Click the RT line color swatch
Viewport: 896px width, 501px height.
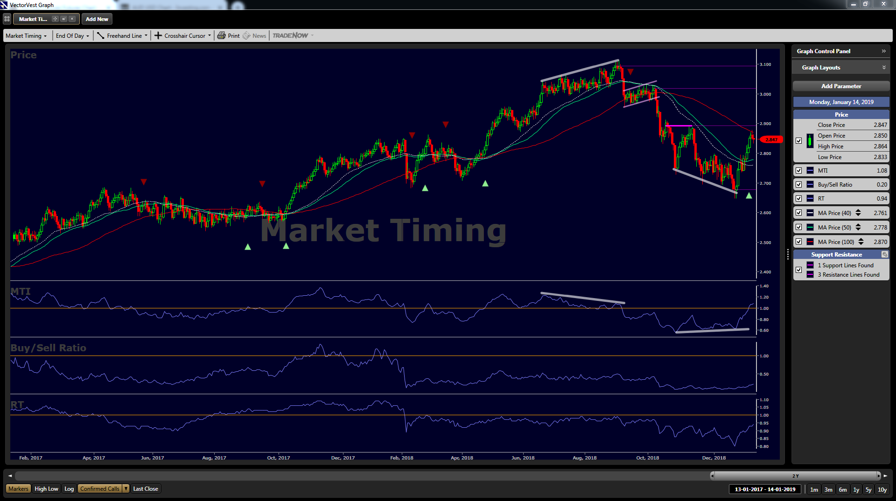tap(810, 199)
